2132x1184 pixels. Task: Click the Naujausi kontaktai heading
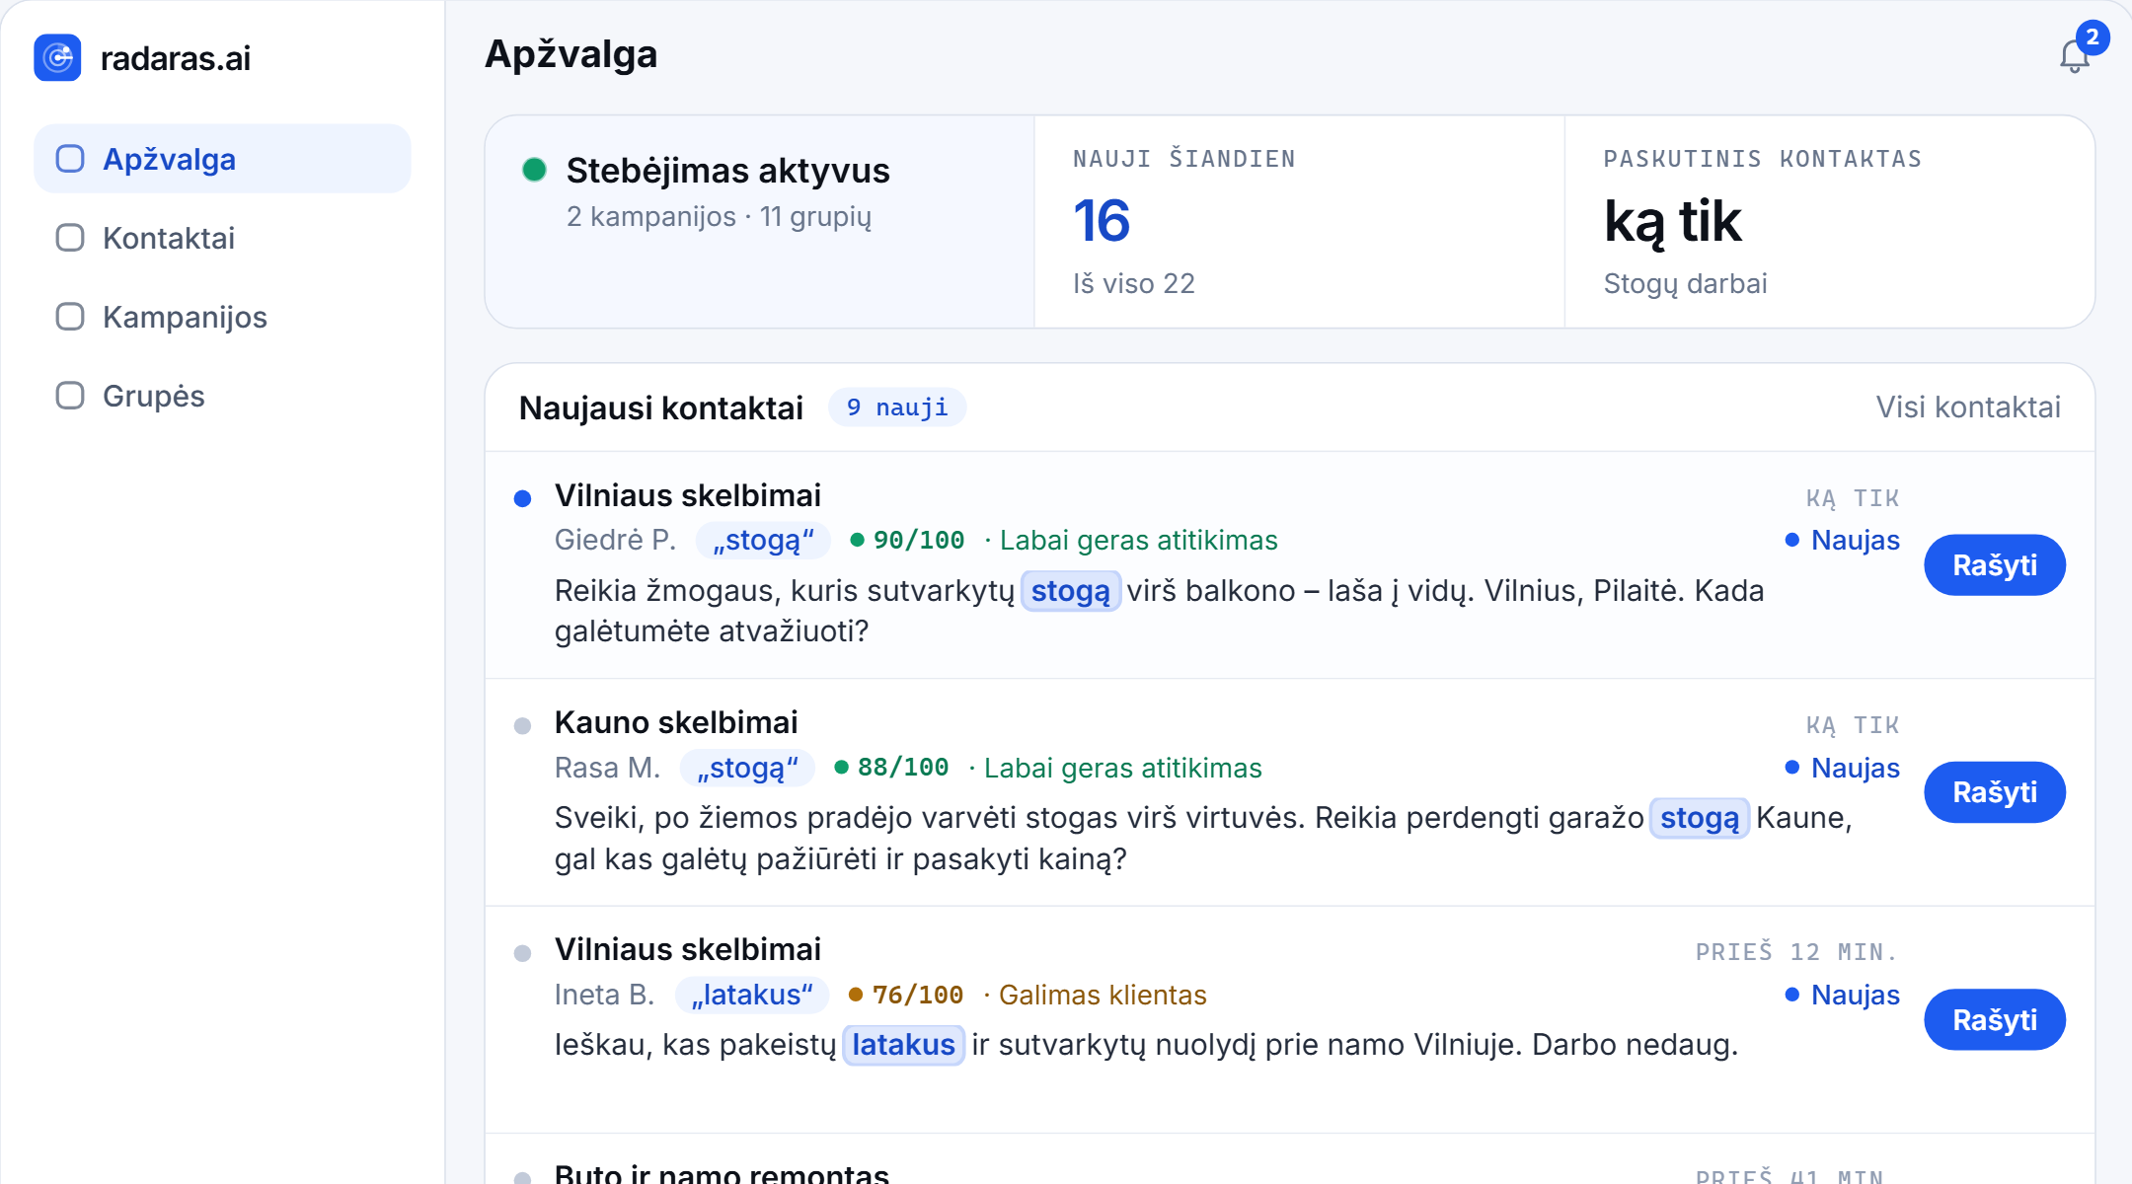[x=661, y=407]
